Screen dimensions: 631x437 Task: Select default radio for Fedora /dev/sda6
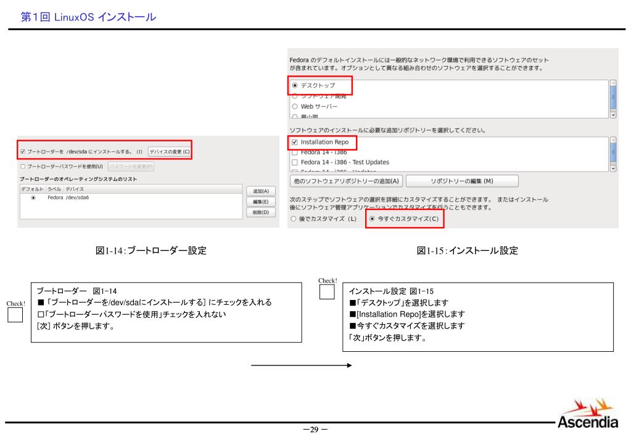pyautogui.click(x=33, y=198)
